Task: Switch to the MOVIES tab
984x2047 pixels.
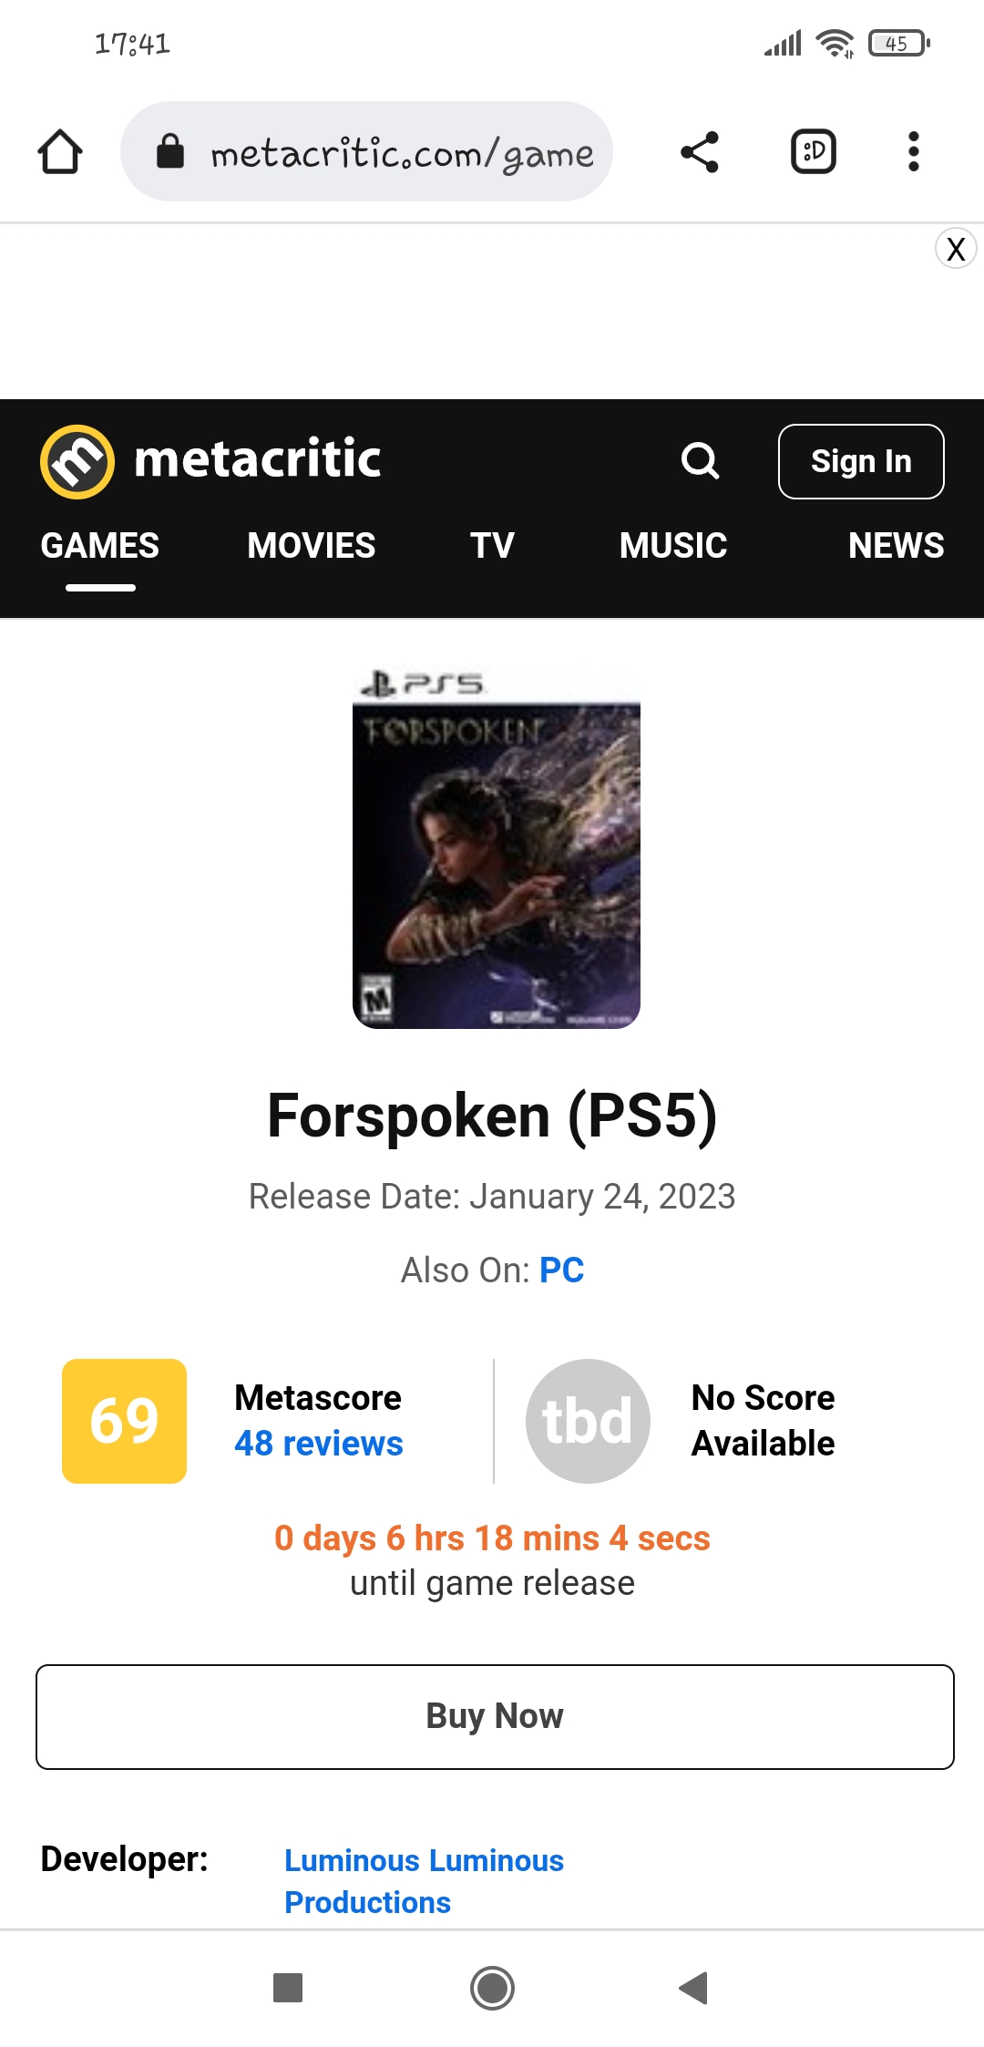Action: coord(311,546)
